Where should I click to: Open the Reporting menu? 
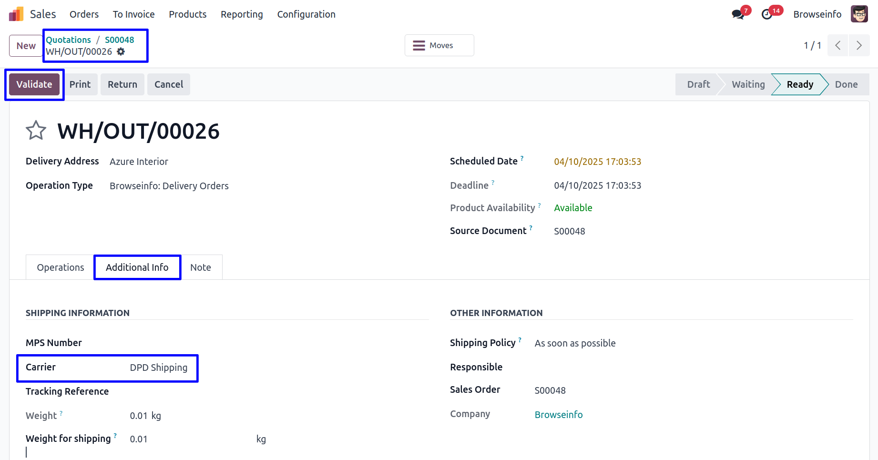pyautogui.click(x=242, y=14)
